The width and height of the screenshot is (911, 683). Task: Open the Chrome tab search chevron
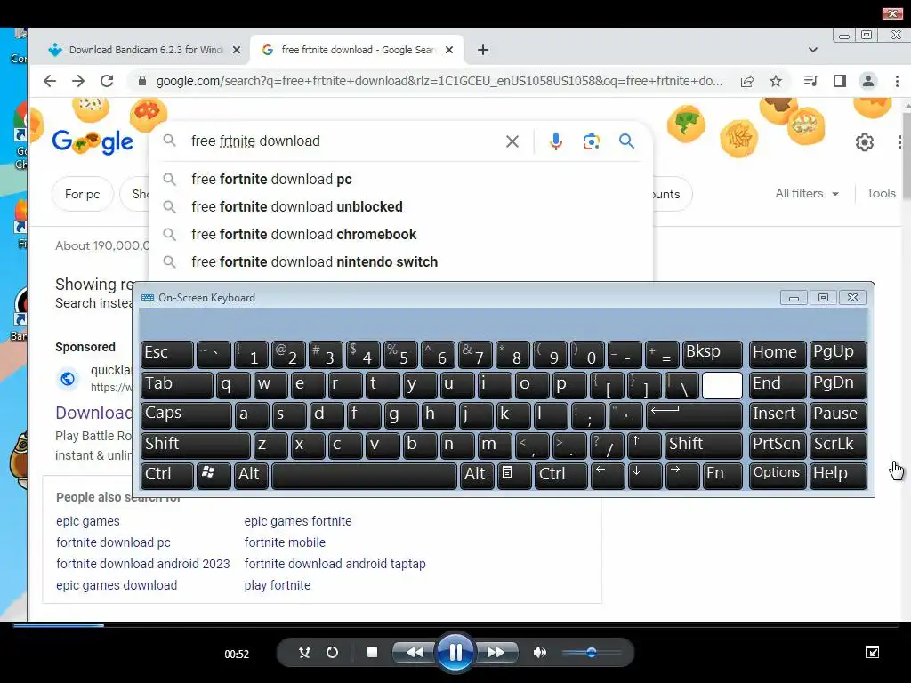(x=813, y=50)
